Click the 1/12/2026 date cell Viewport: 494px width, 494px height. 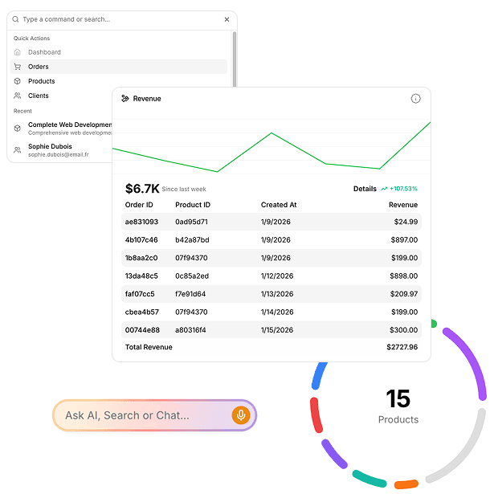tap(277, 276)
